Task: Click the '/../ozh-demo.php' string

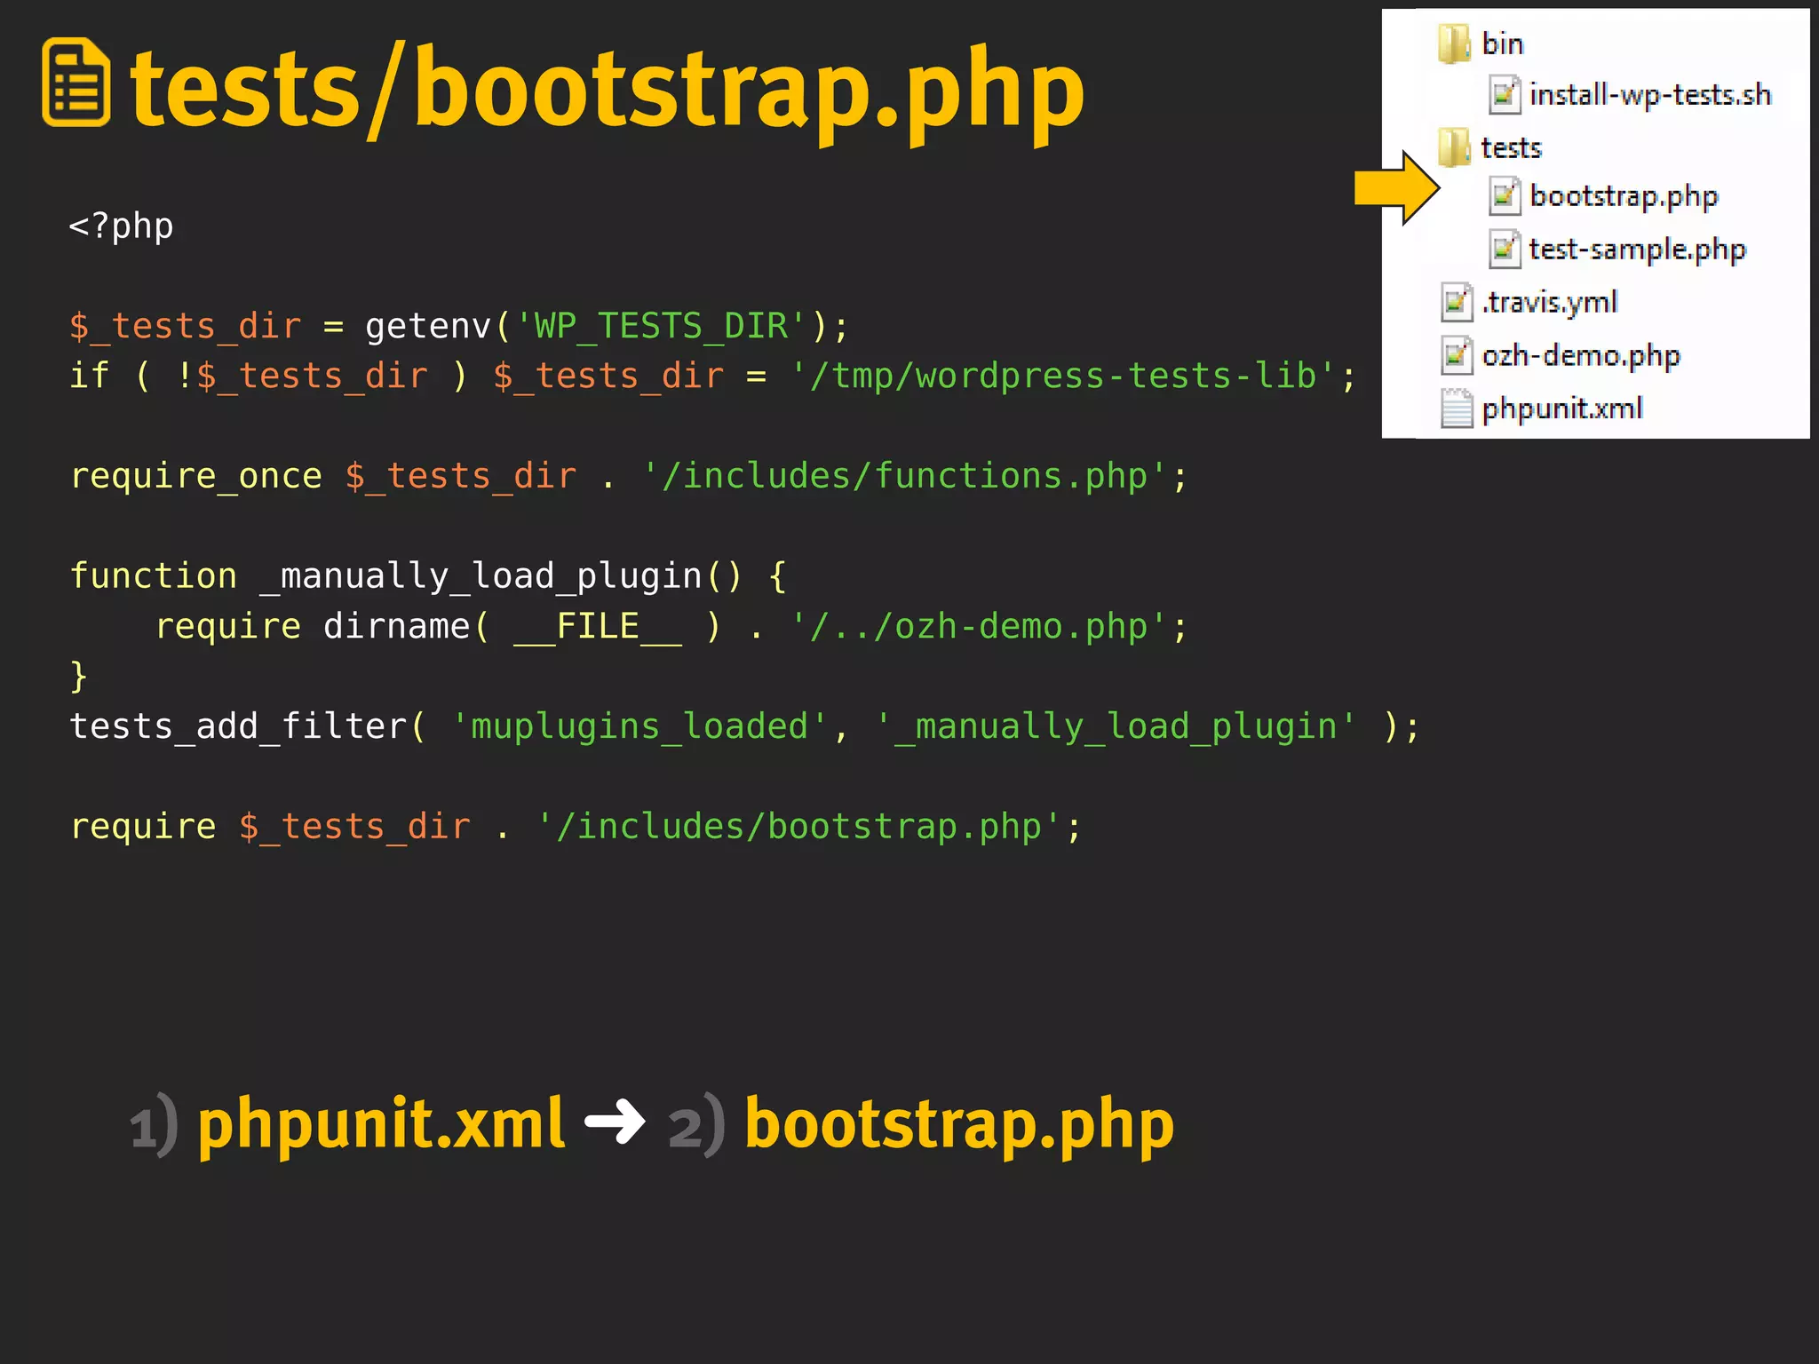Action: 980,626
